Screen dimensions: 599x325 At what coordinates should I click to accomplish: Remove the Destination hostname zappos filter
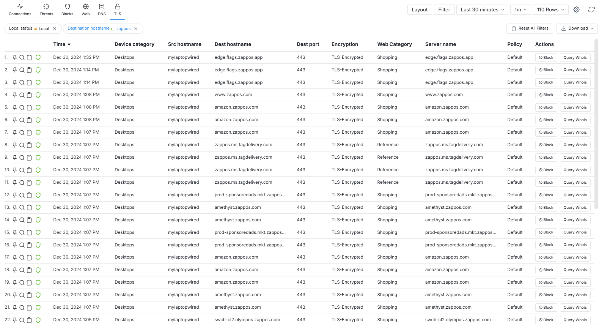pyautogui.click(x=136, y=28)
